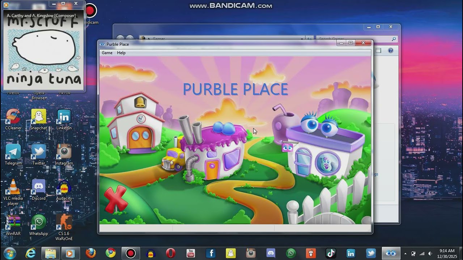Open LinkedIn desktop shortcut

64,119
